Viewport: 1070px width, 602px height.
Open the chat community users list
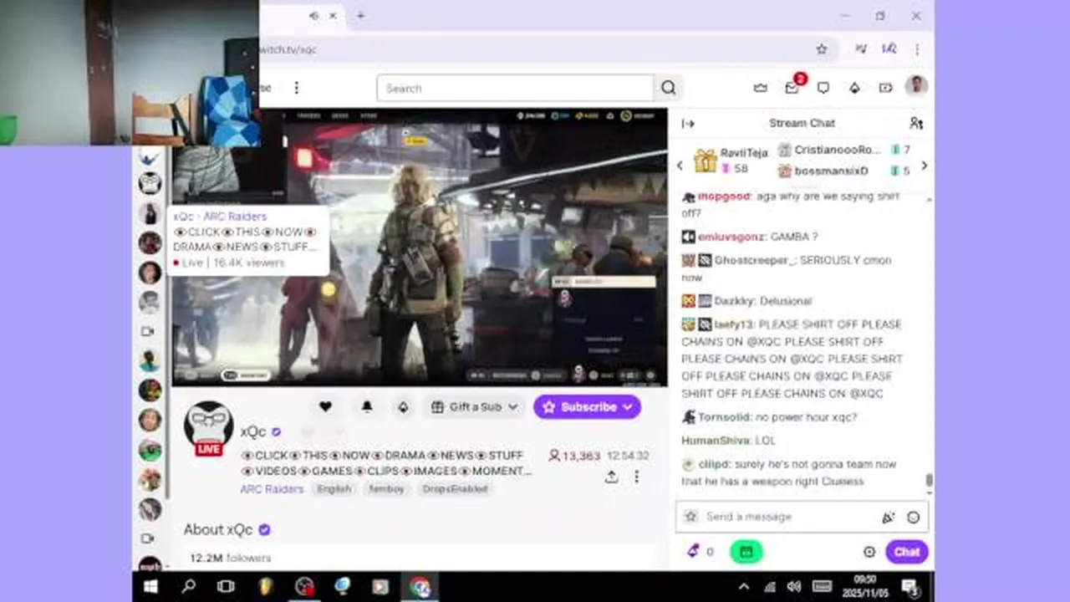click(x=916, y=123)
